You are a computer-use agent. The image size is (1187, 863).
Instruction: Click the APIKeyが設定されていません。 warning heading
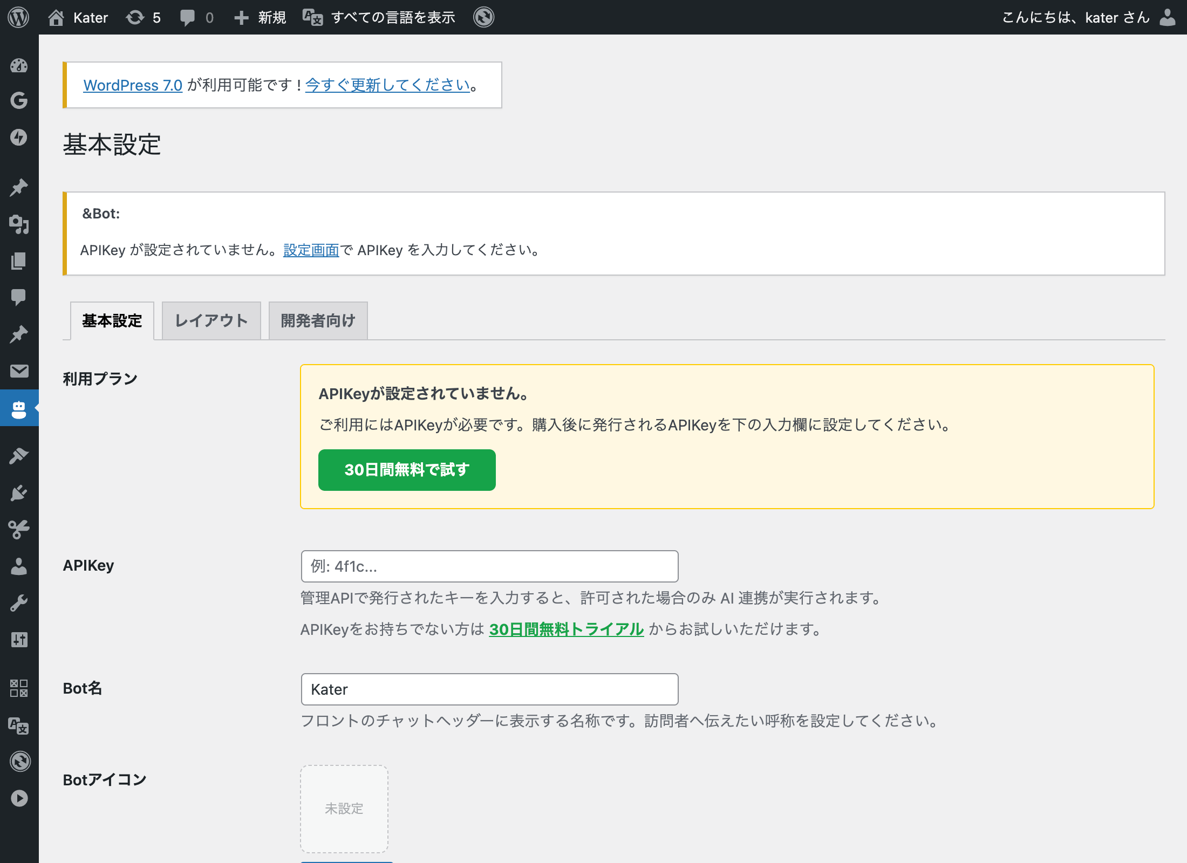[x=424, y=394]
